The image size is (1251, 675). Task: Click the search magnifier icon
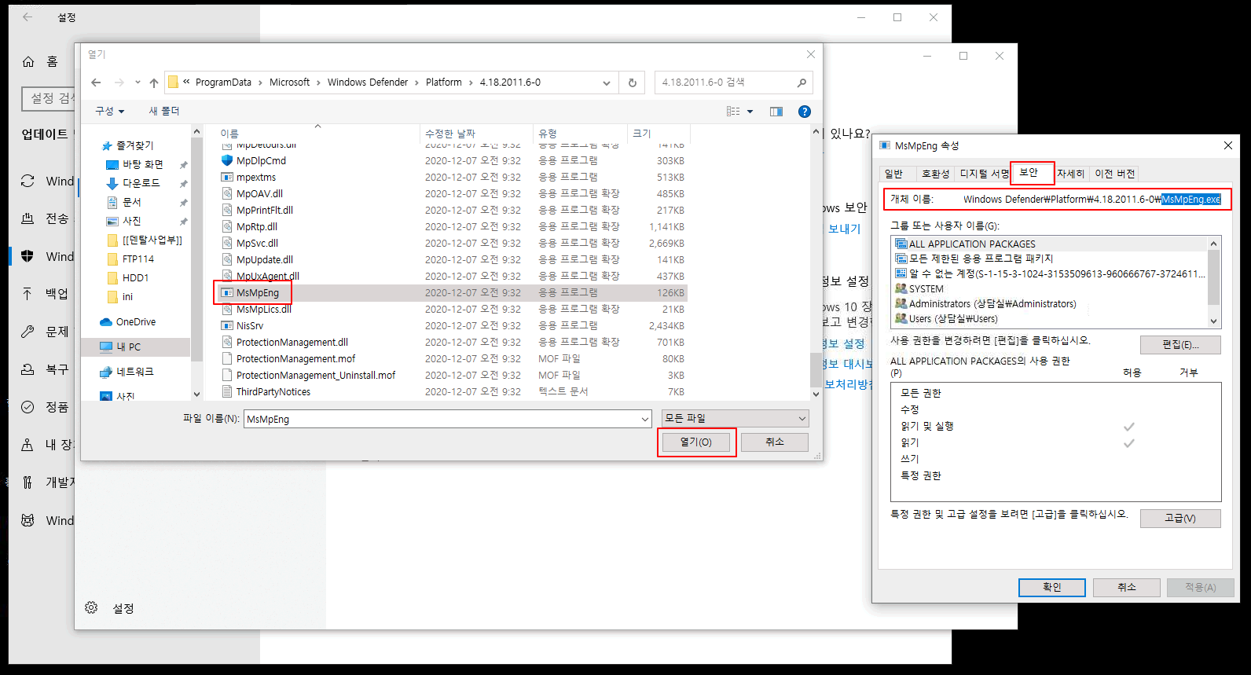(x=802, y=83)
